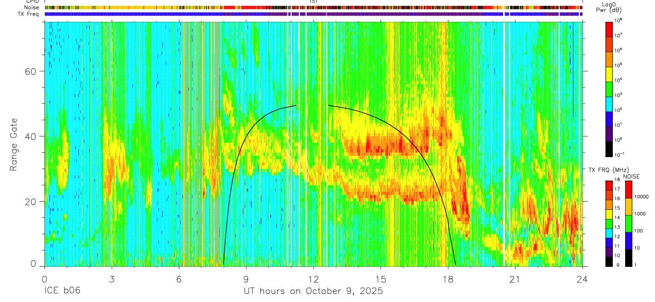Click the white data gap near 20.5 UT
This screenshot has width=655, height=302.
[x=504, y=144]
